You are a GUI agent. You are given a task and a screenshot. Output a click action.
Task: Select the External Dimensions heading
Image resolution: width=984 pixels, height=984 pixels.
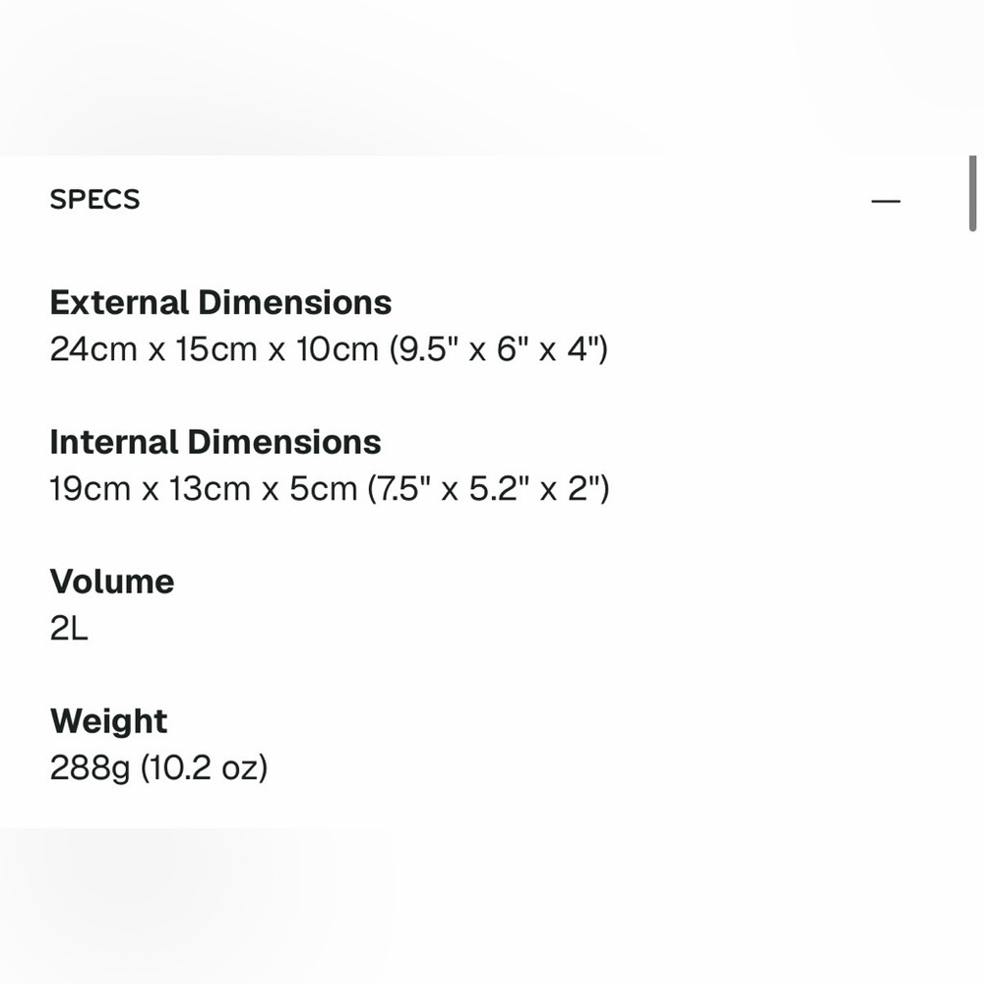[x=220, y=302]
